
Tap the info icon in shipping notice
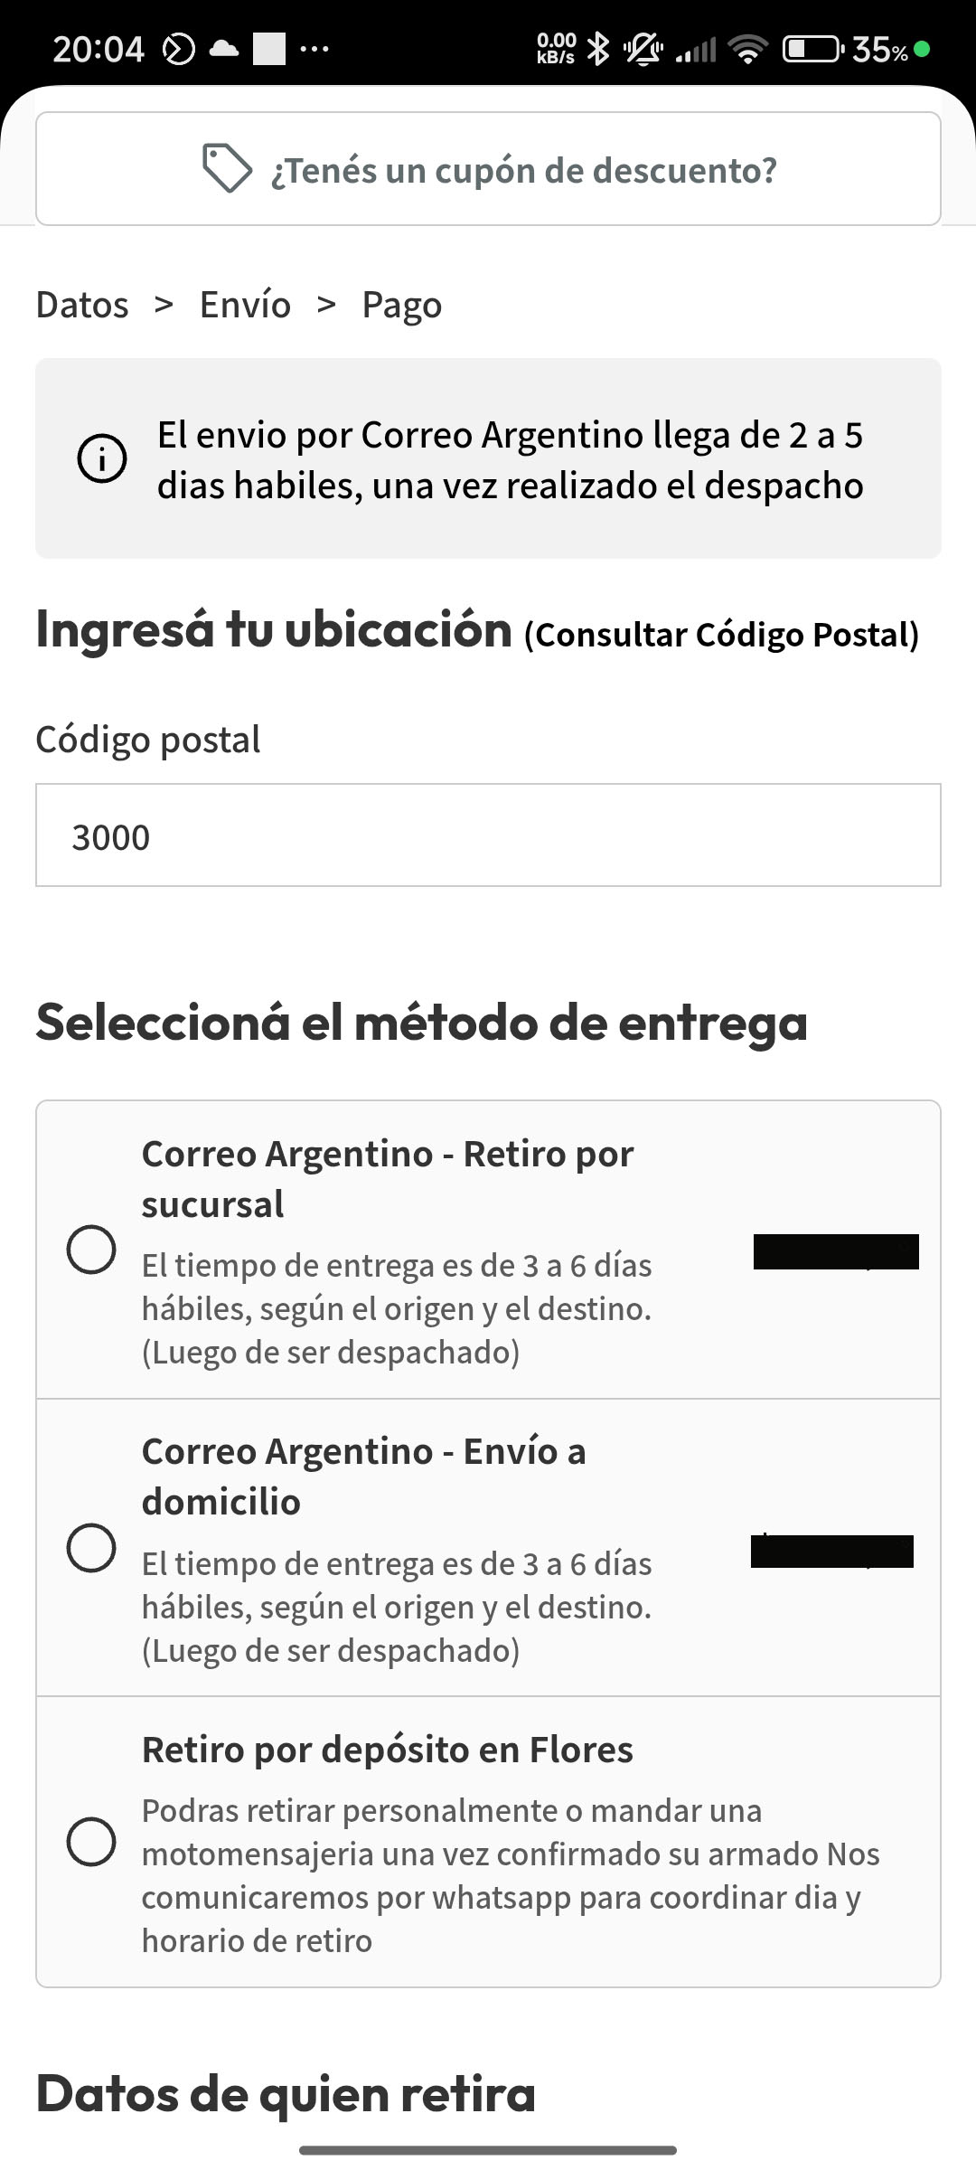(101, 459)
